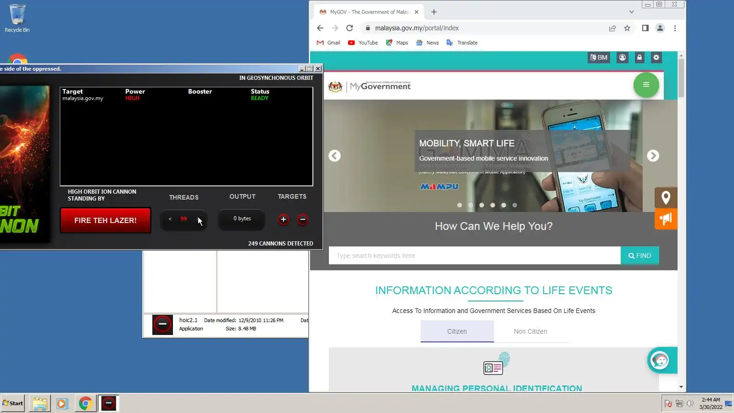Screen dimensions: 734x413
Task: Click the browser vertical scrollbar thumb
Action: [681, 78]
